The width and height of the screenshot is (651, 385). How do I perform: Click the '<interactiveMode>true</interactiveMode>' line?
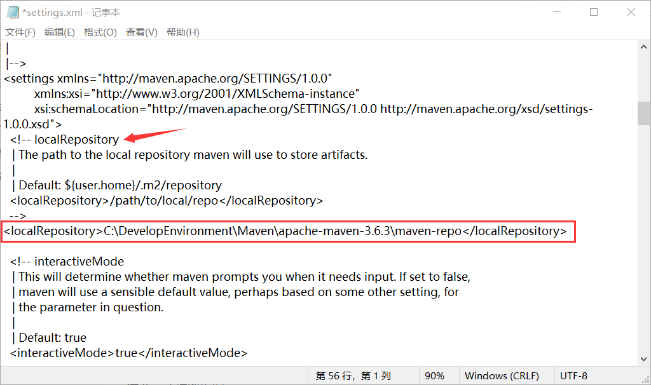128,353
